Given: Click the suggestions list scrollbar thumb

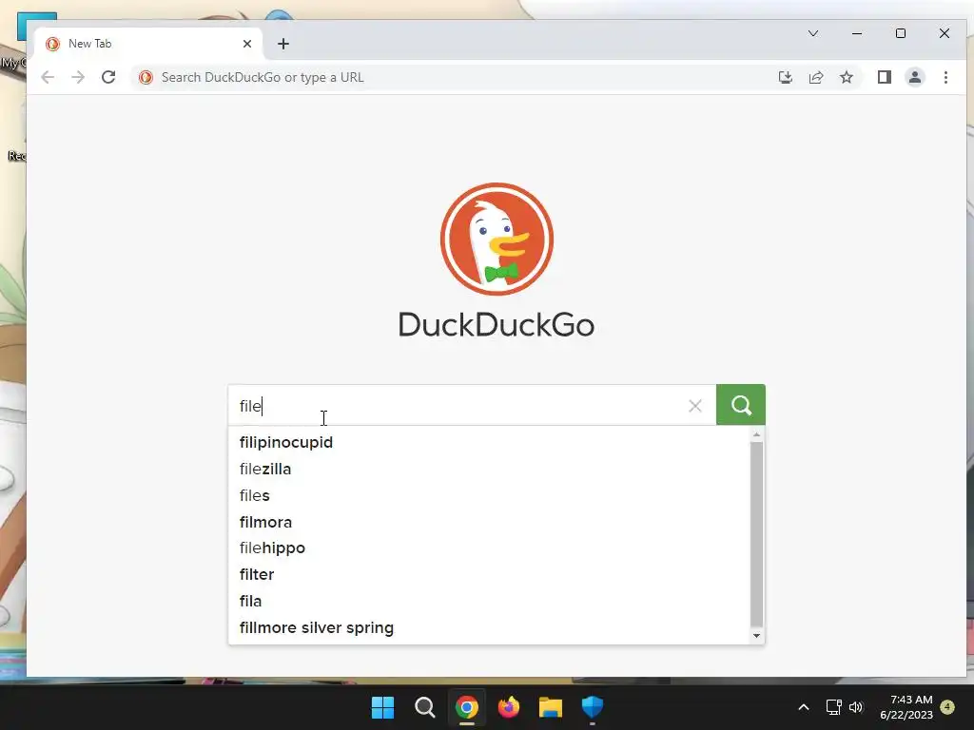Looking at the screenshot, I should [756, 534].
